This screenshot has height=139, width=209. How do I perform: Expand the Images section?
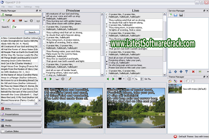21,120
